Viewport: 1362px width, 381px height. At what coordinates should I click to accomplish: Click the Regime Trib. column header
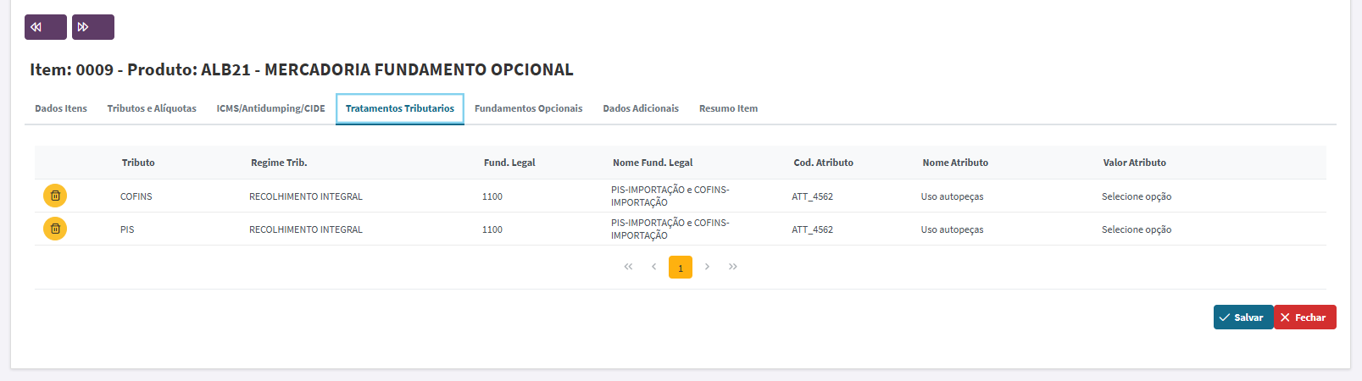tap(279, 163)
